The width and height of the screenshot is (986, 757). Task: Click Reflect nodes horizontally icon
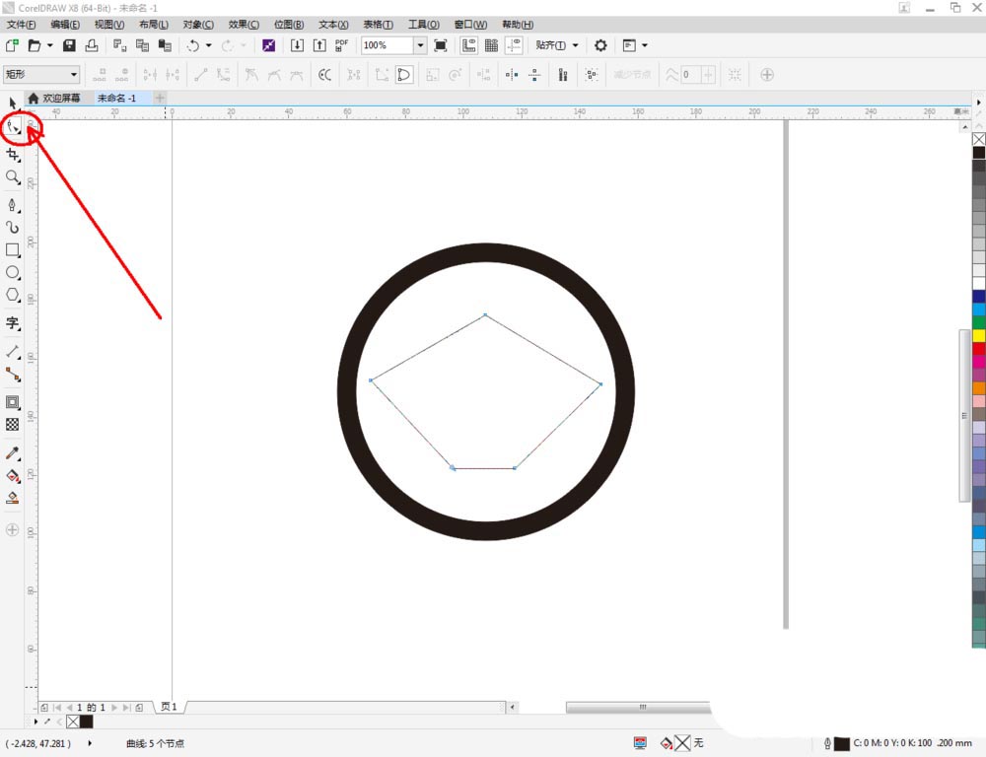[512, 75]
